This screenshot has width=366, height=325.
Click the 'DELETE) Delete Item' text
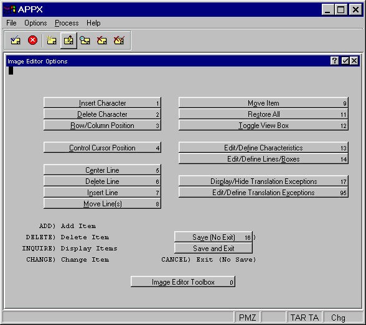pos(67,237)
